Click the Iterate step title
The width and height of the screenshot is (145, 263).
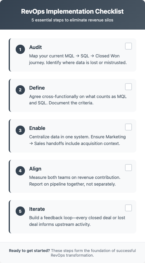[37, 209]
